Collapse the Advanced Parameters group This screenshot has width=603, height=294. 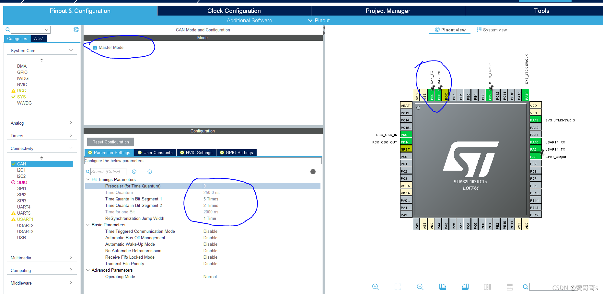[x=88, y=270]
